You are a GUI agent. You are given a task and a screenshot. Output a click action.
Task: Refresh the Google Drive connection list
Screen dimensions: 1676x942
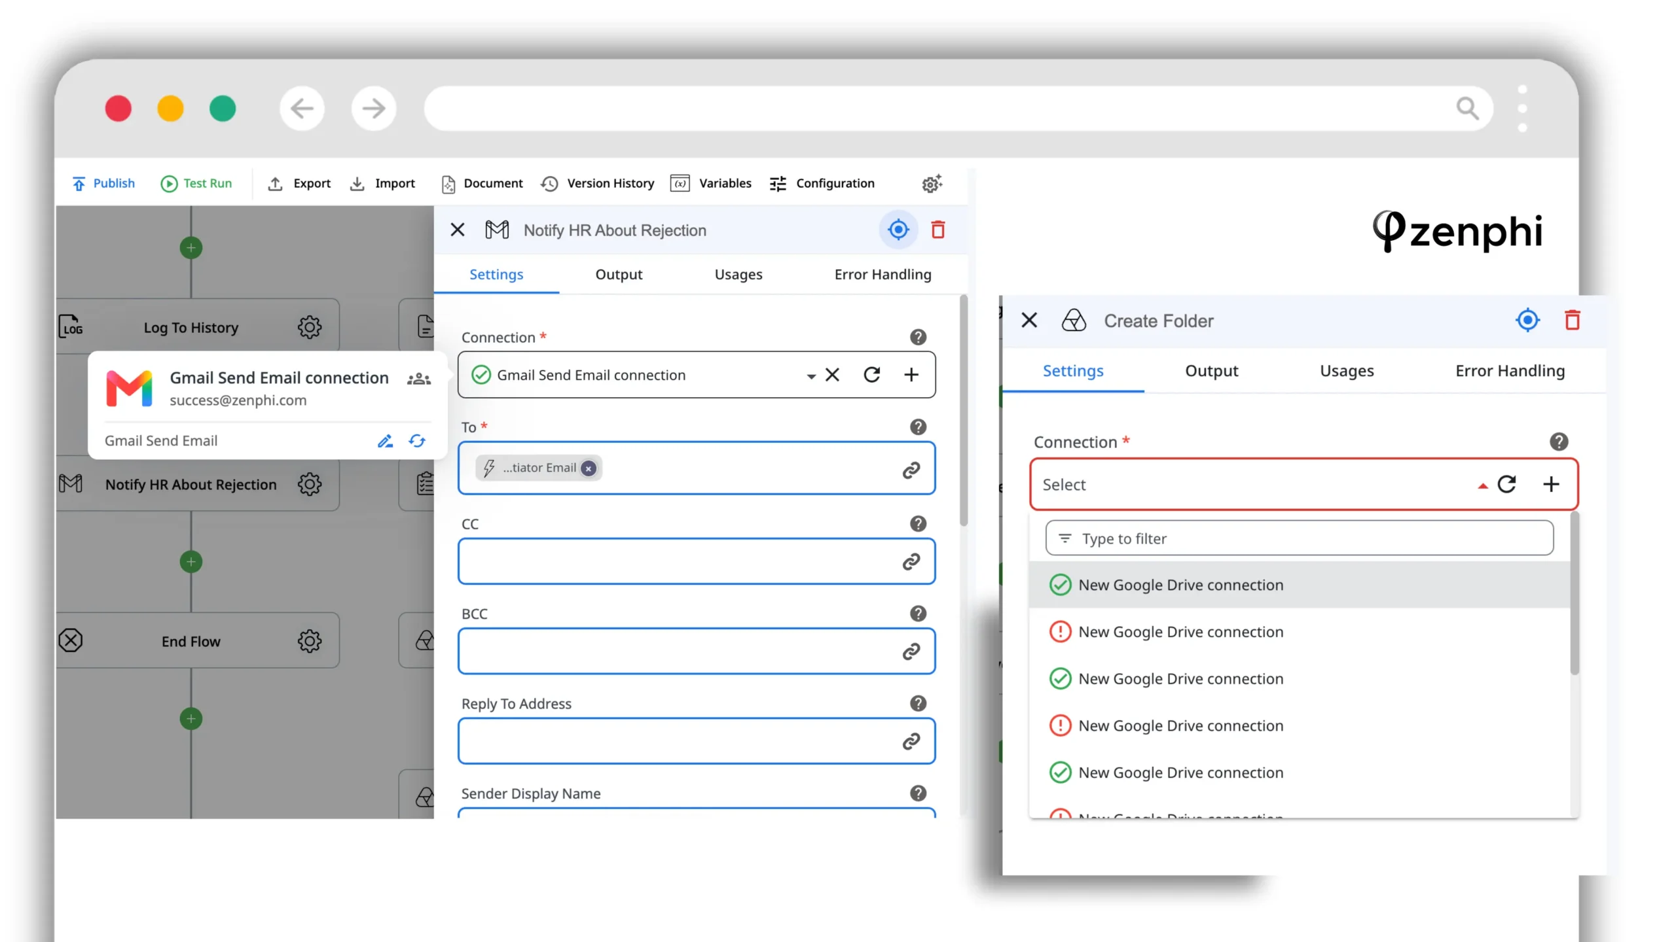pos(1507,484)
